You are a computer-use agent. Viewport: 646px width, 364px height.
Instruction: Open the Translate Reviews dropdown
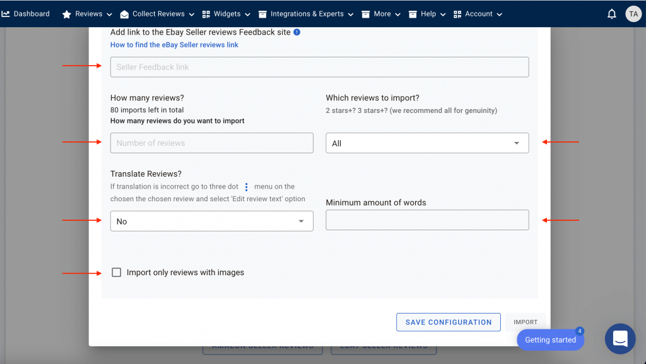click(x=212, y=221)
